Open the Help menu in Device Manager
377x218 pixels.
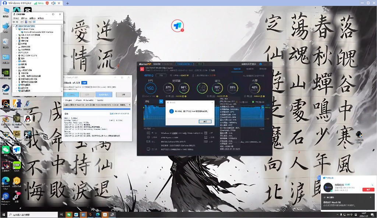[40, 18]
